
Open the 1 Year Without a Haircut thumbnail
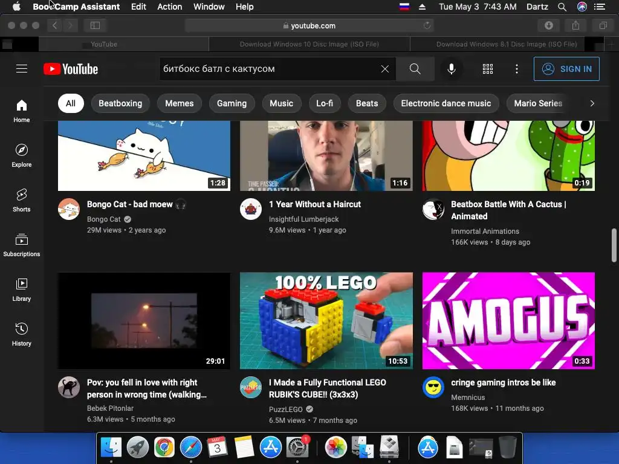pyautogui.click(x=326, y=156)
